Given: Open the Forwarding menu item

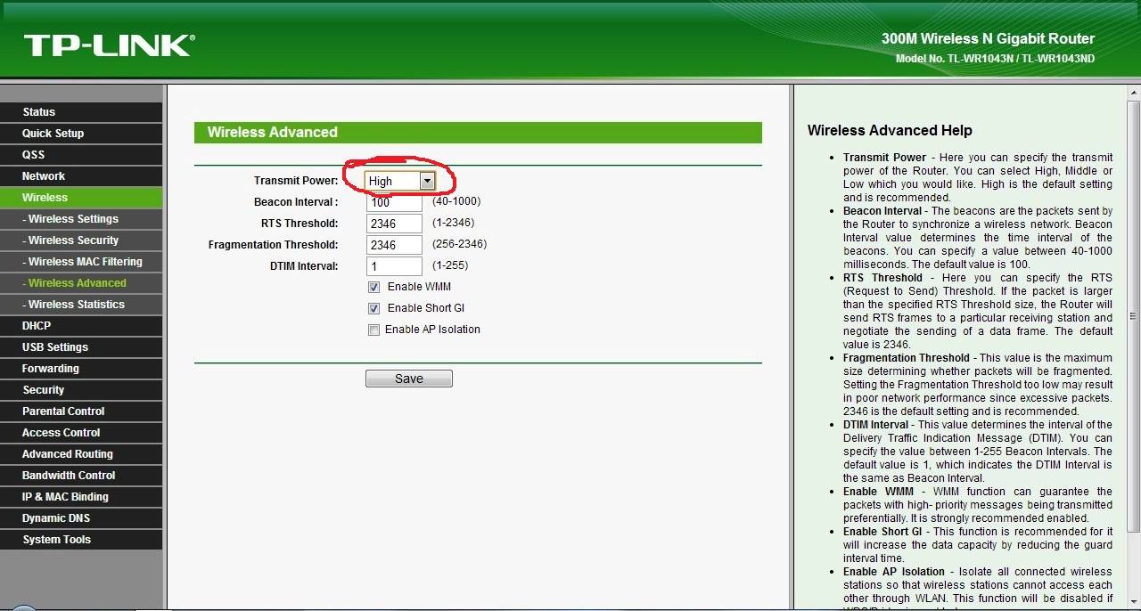Looking at the screenshot, I should (x=81, y=369).
